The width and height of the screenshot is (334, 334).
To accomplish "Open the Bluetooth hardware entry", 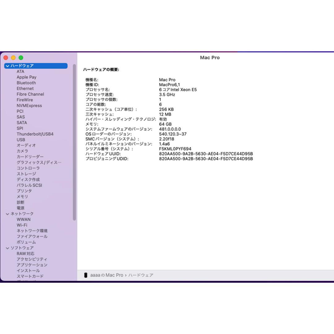I will click(x=26, y=83).
